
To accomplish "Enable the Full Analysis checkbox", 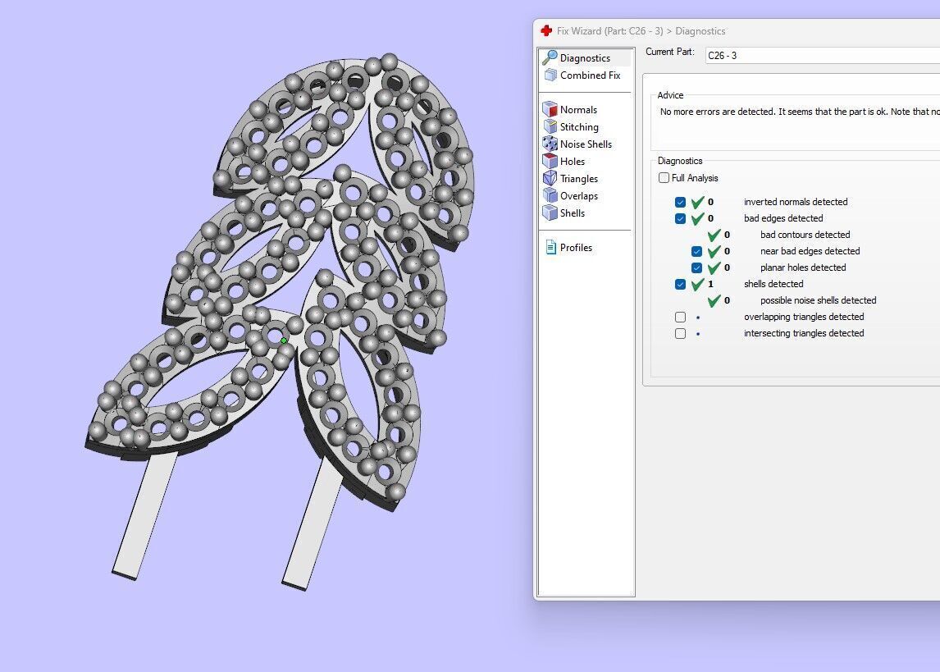I will click(x=664, y=177).
